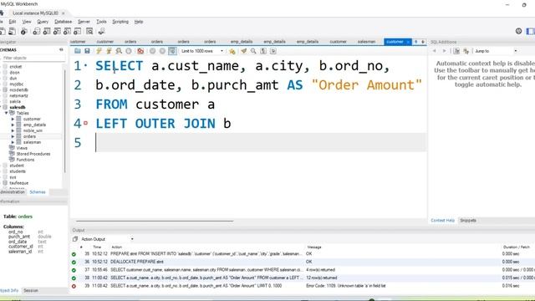Select Stored Procedures under salesdb

(33, 154)
